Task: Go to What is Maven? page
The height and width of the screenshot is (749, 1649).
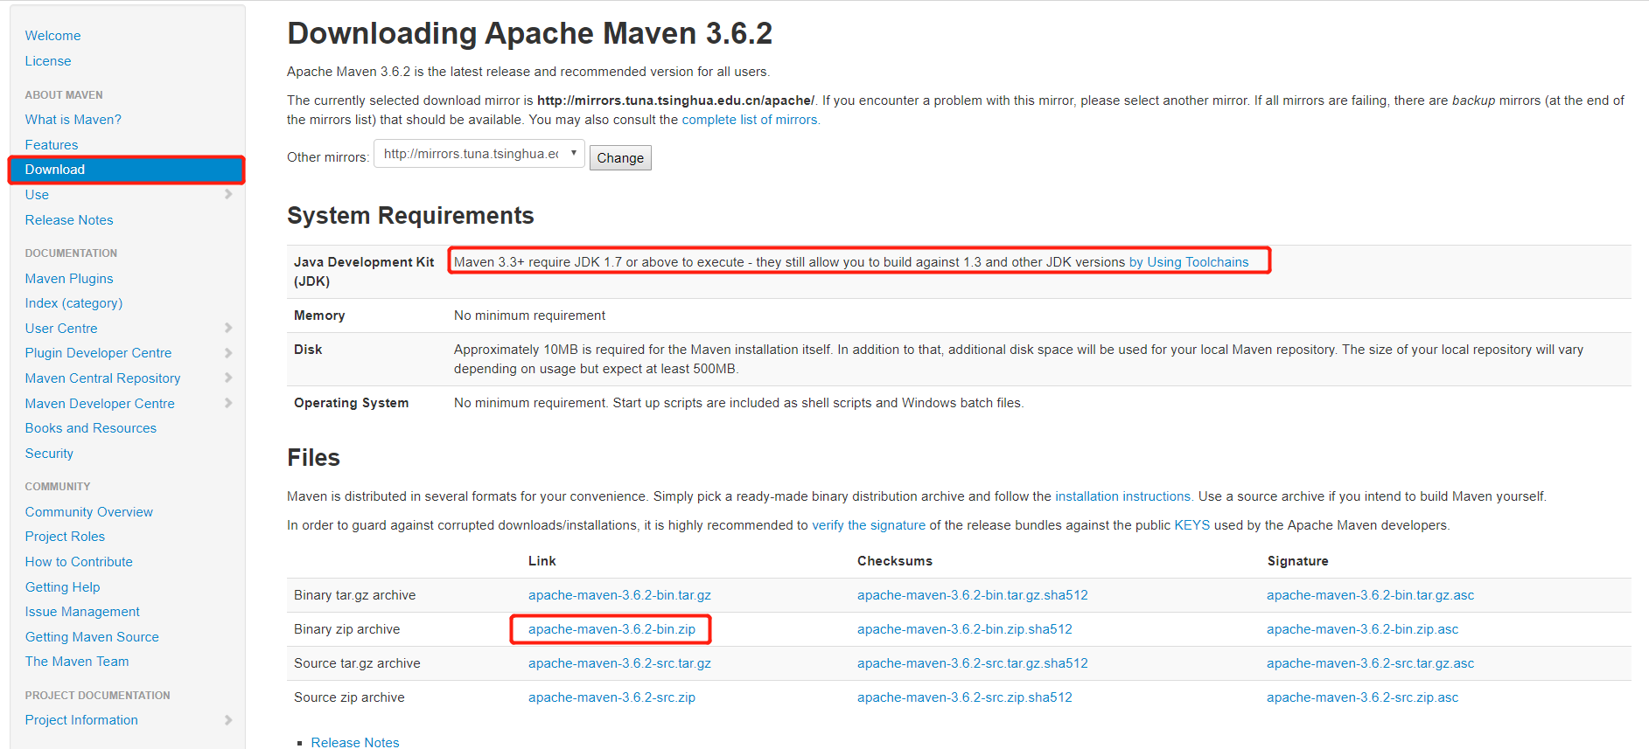Action: pos(73,120)
